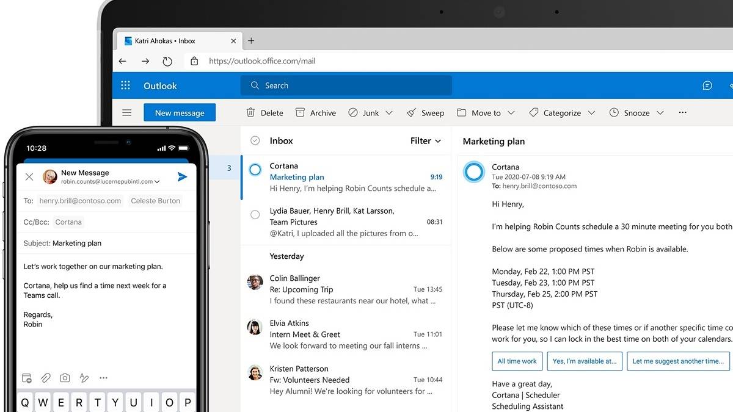Click Kristen Patterson's avatar photo
Viewport: 733px width, 412px height.
(x=255, y=372)
